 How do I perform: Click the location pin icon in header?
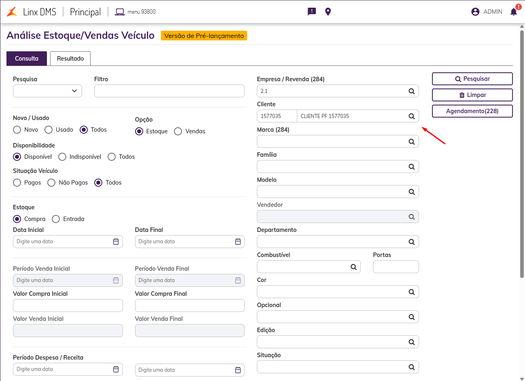(x=328, y=12)
